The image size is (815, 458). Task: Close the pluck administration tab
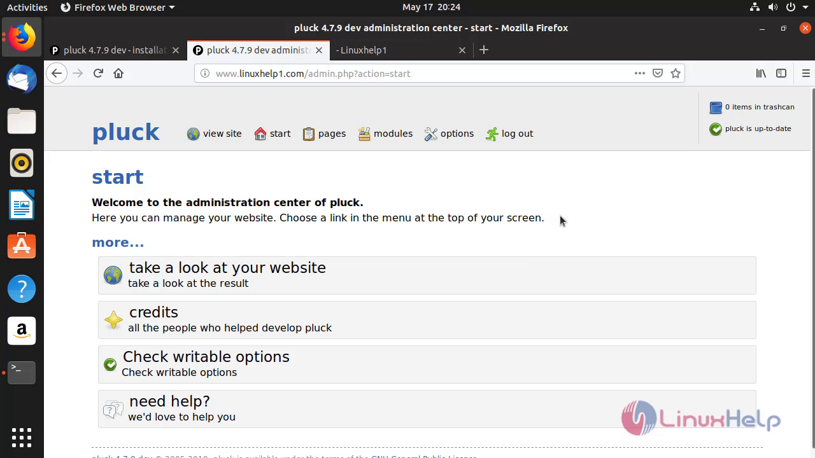319,50
